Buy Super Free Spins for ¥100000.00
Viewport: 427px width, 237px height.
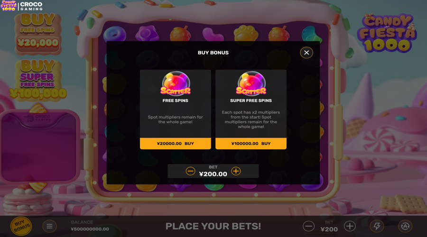point(251,144)
